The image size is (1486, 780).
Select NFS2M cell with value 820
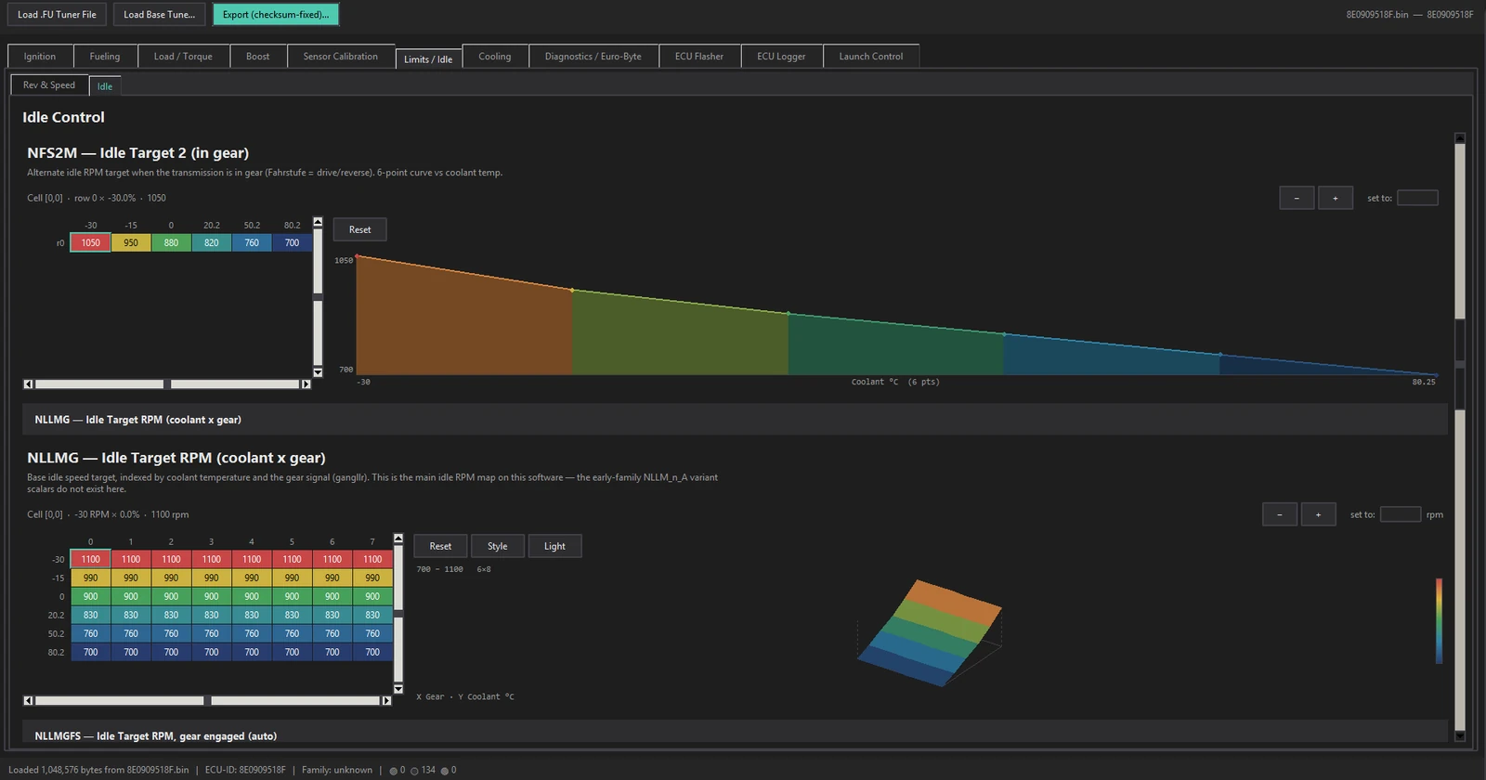pos(212,243)
